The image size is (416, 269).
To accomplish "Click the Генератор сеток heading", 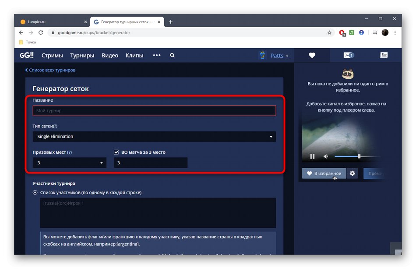I will 60,88.
